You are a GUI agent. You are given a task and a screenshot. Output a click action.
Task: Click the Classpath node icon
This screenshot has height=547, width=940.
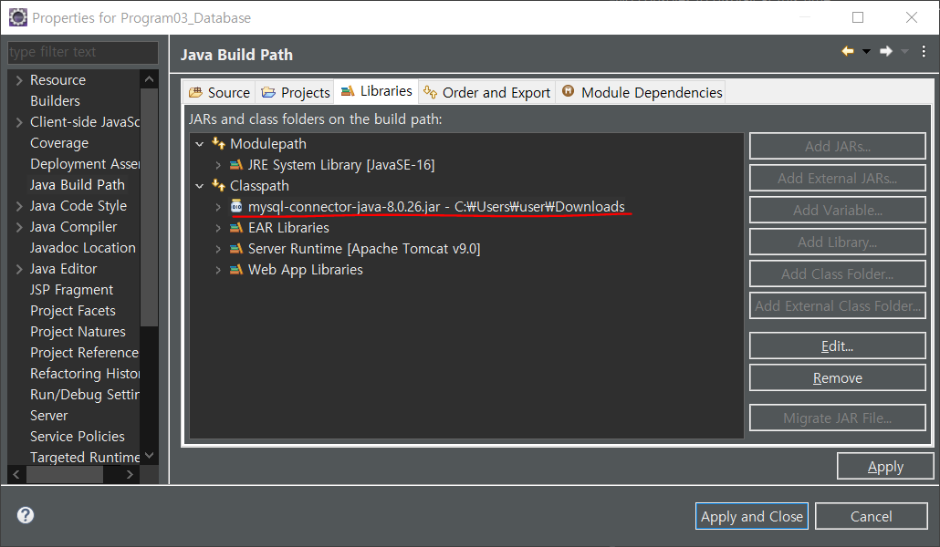click(219, 186)
